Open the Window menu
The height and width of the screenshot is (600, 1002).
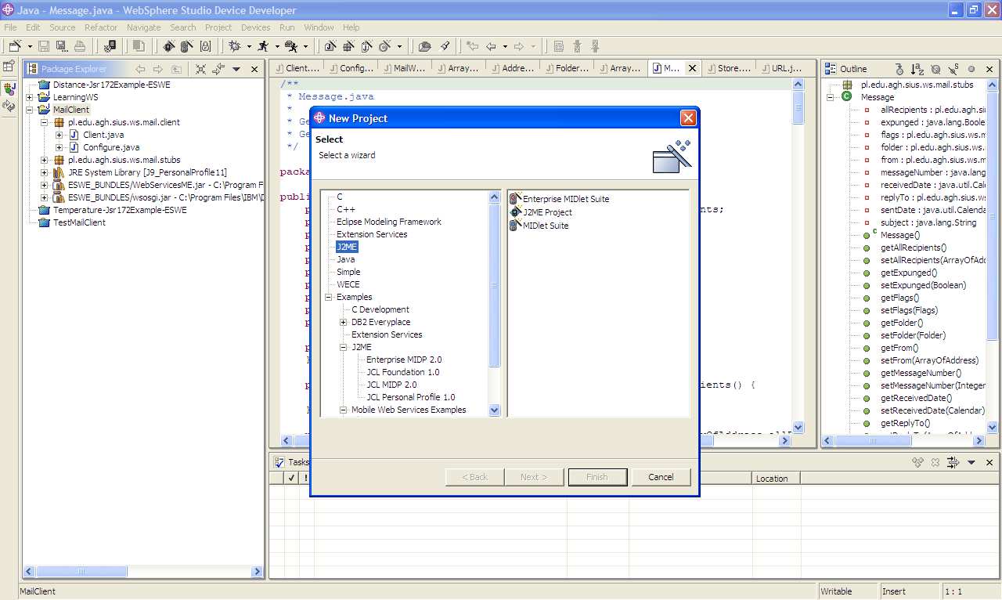click(x=319, y=27)
